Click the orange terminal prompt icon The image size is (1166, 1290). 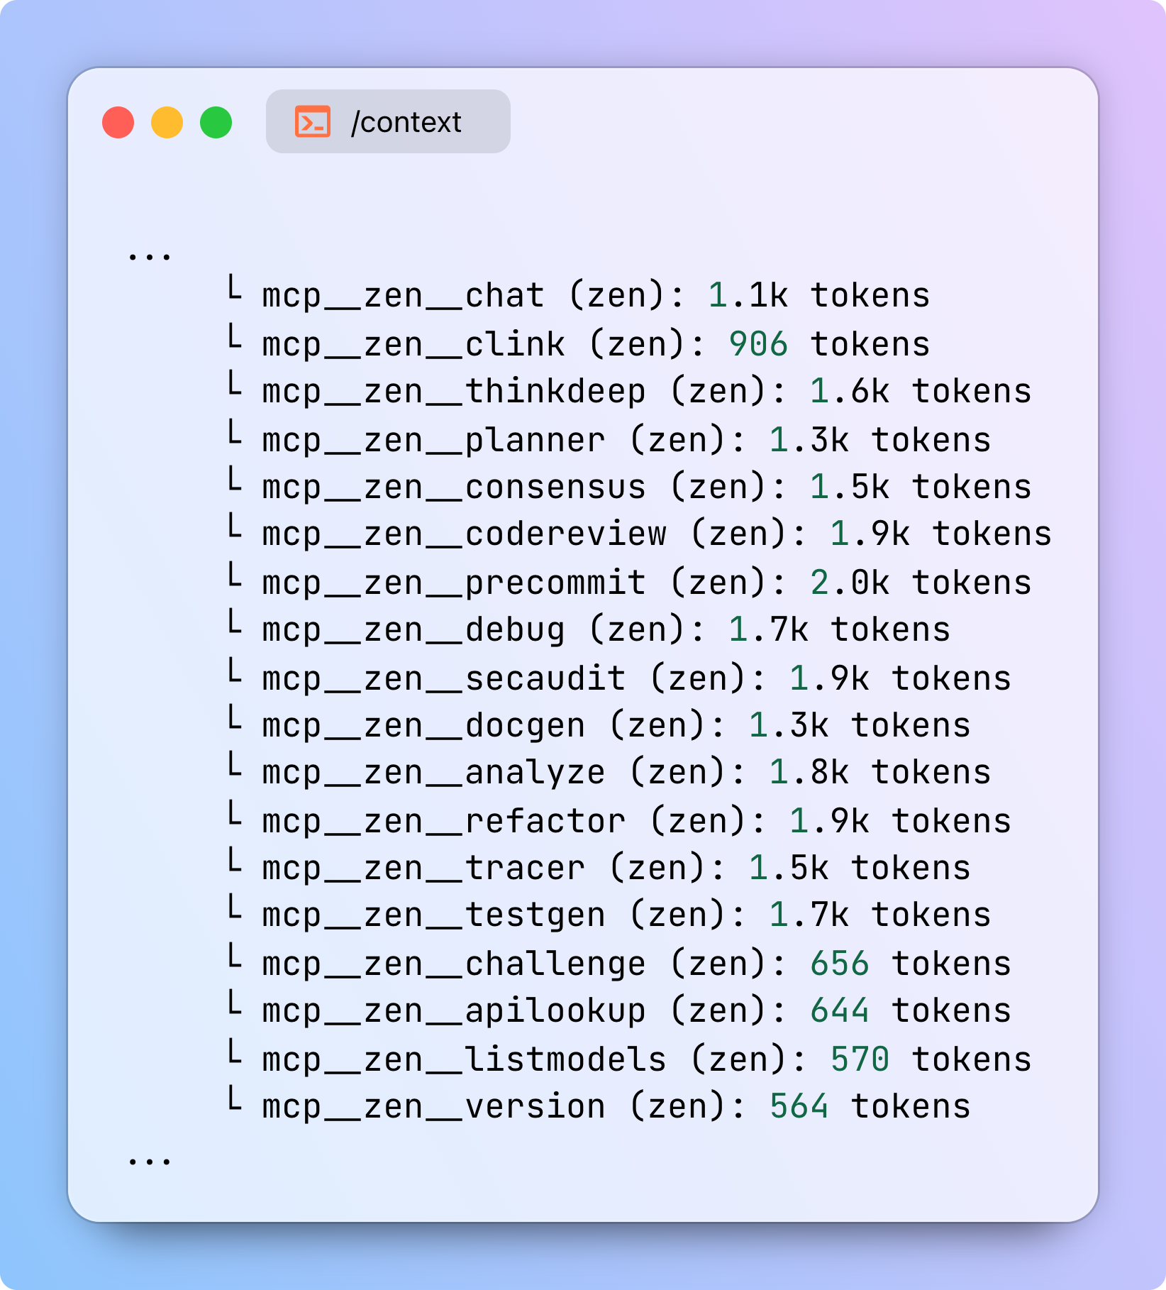coord(312,122)
